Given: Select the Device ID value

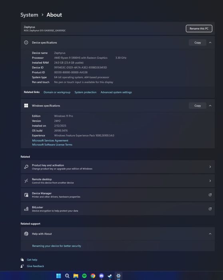Looking at the screenshot, I should (x=80, y=68).
